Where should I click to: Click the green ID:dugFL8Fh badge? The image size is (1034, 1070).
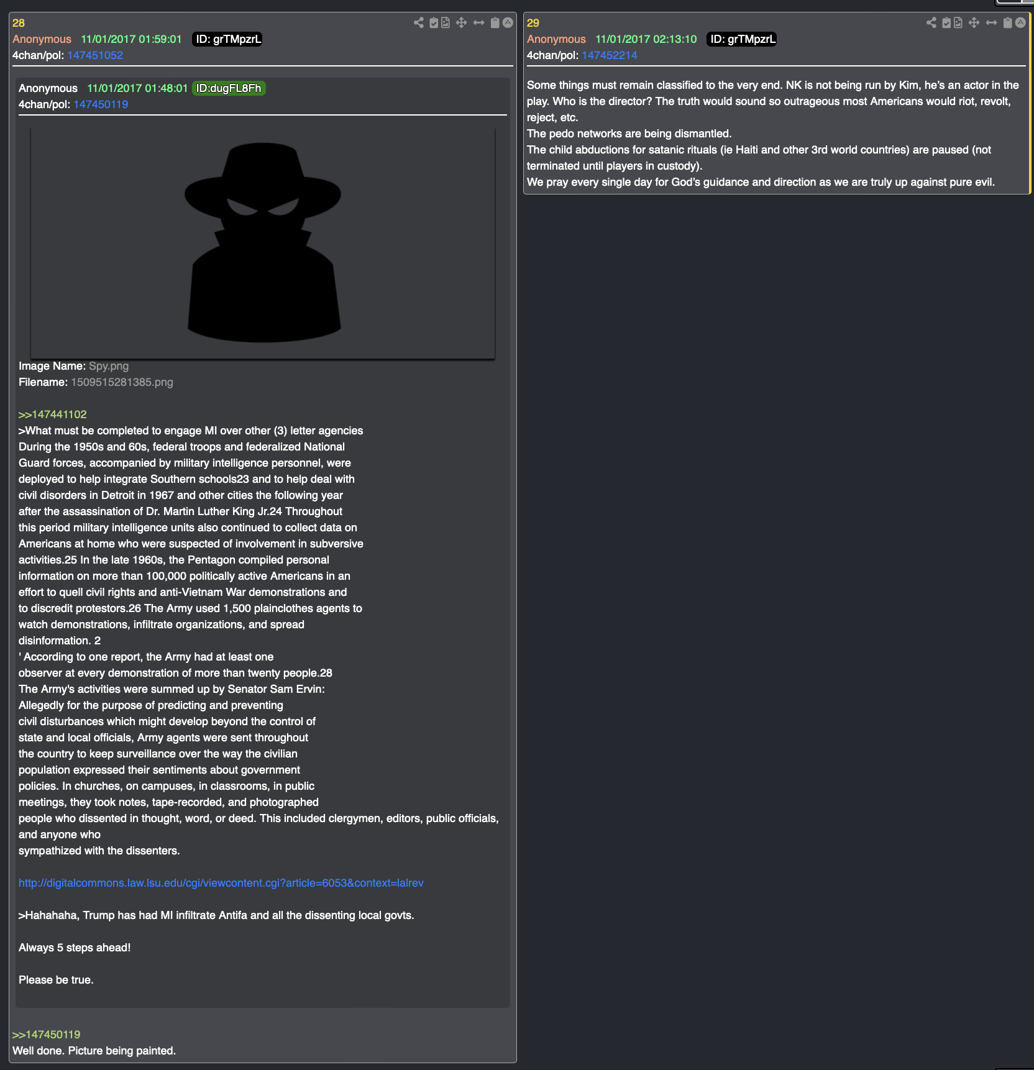click(229, 88)
